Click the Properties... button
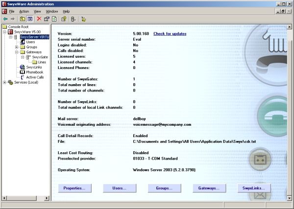This screenshot has width=294, height=209. pos(75,188)
